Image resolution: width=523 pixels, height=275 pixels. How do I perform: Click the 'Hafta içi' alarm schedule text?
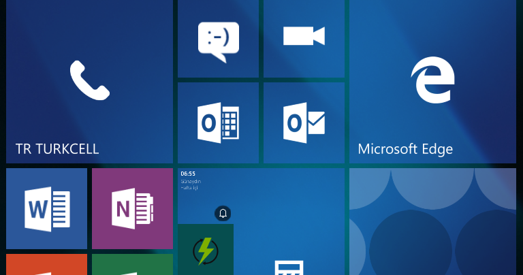(189, 188)
